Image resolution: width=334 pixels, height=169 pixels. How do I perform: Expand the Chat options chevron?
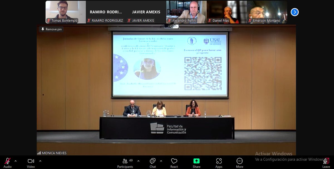161,161
